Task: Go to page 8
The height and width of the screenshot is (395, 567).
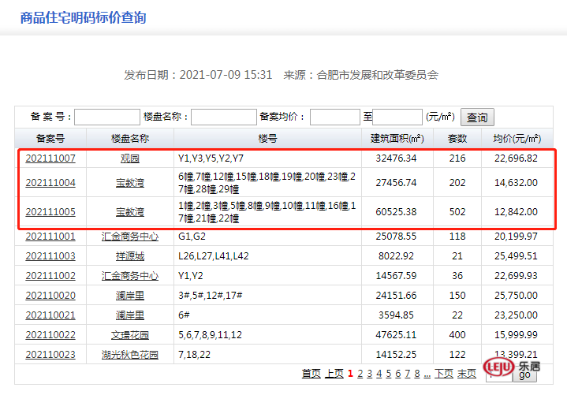Action: coord(417,374)
